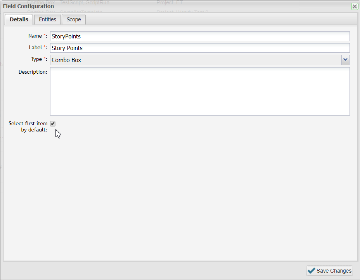360x280 pixels.
Task: Open the Scope tab
Action: pyautogui.click(x=74, y=19)
